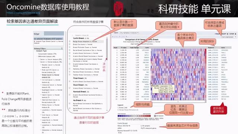Open Karnoub Invasive Ductal Carcinoma Stroma dataset
238x134 pixels.
(88, 96)
